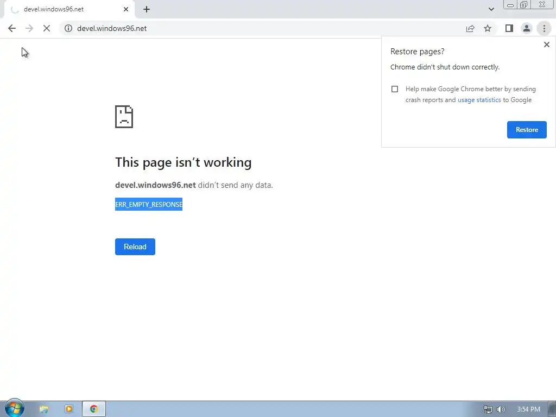Open a new tab with the plus button
This screenshot has width=556, height=417.
click(147, 10)
